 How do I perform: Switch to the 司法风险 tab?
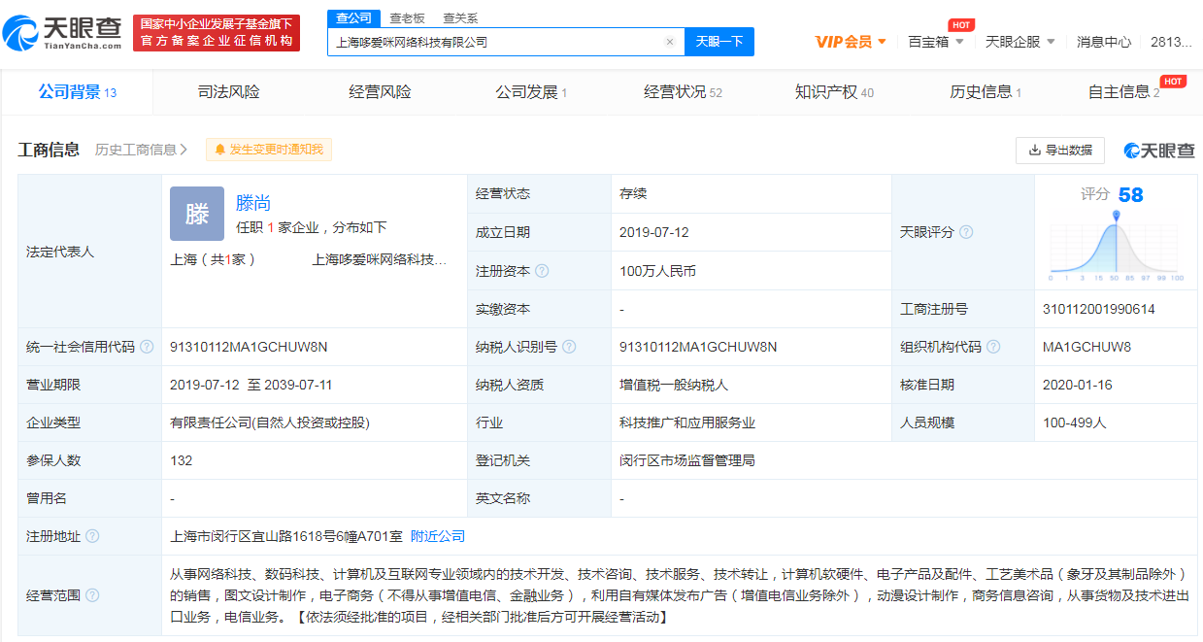coord(229,92)
